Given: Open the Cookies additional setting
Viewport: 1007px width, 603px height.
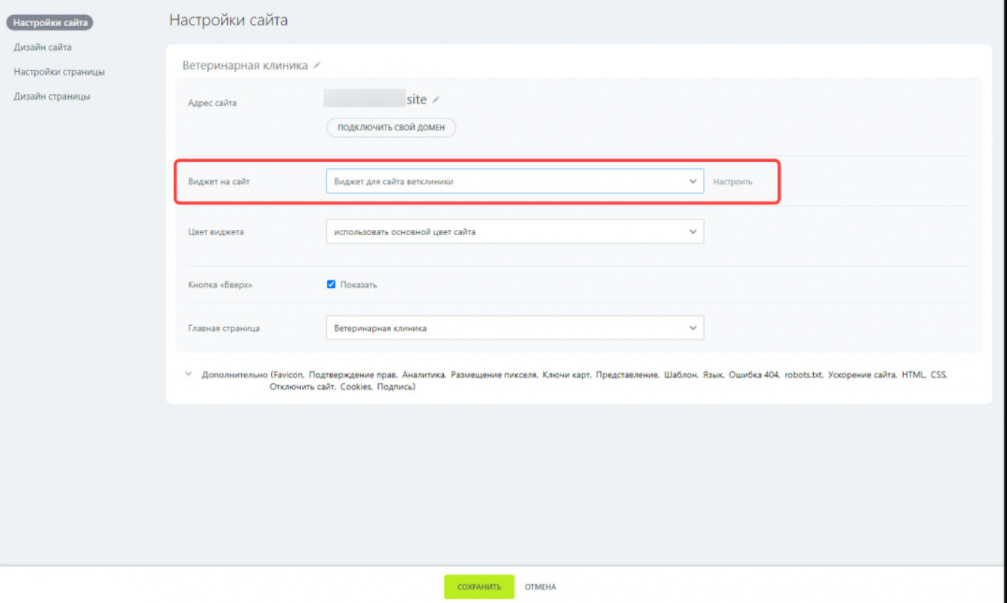Looking at the screenshot, I should pyautogui.click(x=356, y=387).
